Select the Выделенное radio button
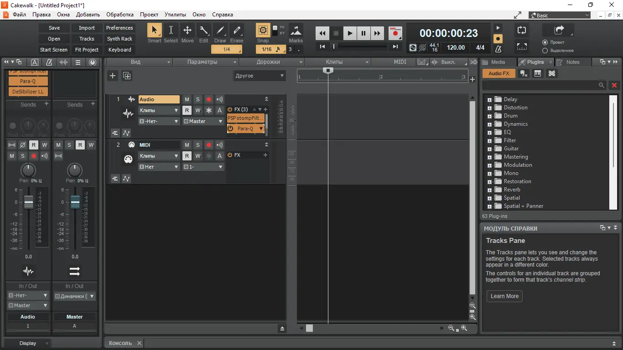 (545, 51)
